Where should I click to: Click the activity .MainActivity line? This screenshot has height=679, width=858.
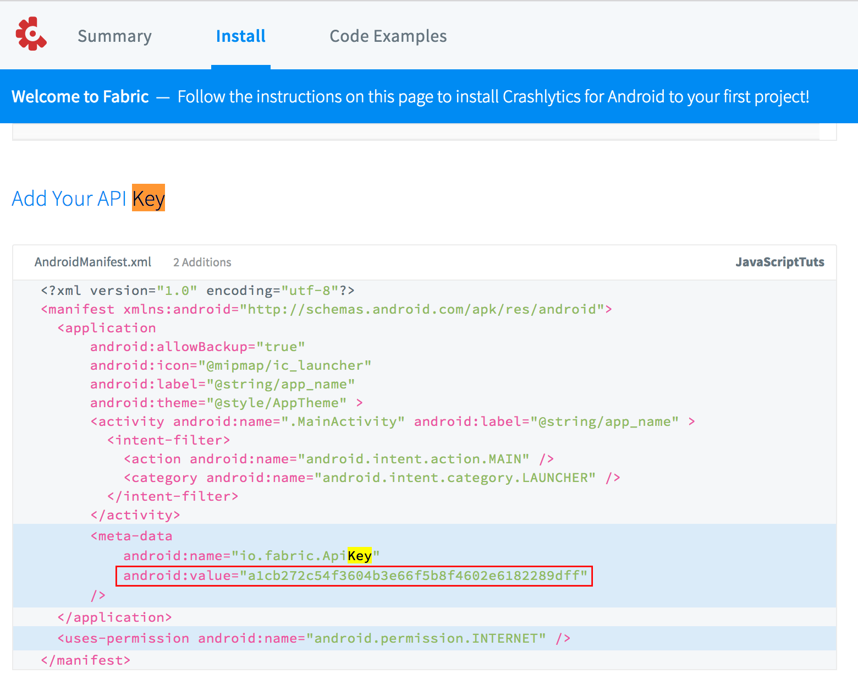click(393, 421)
